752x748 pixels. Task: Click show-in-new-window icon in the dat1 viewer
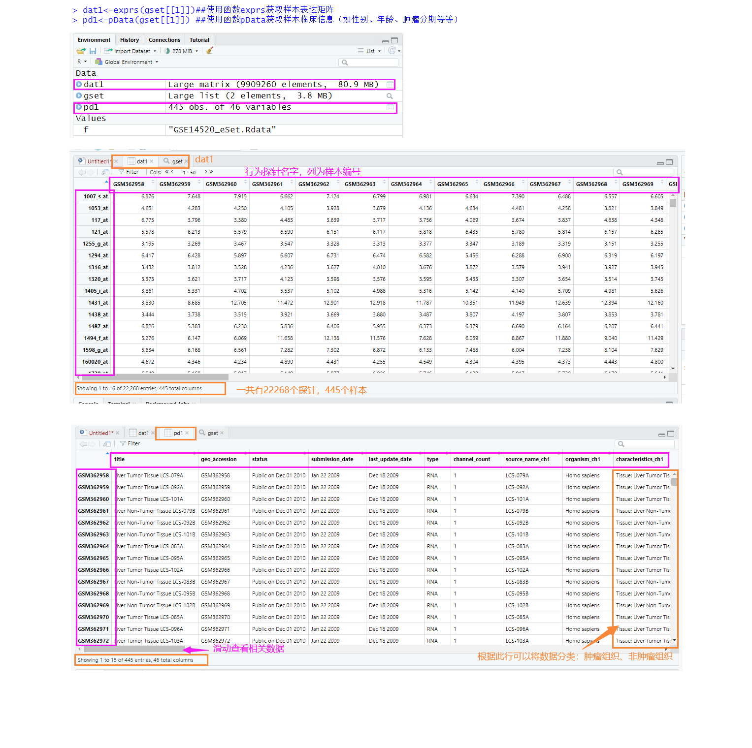point(106,172)
